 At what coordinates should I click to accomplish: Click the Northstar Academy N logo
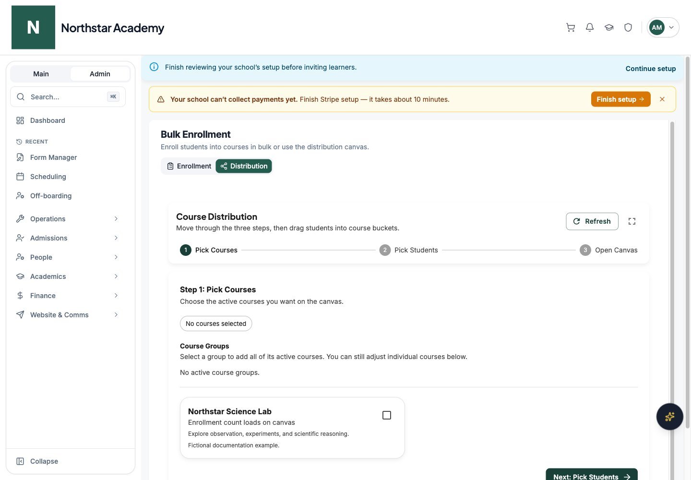33,27
